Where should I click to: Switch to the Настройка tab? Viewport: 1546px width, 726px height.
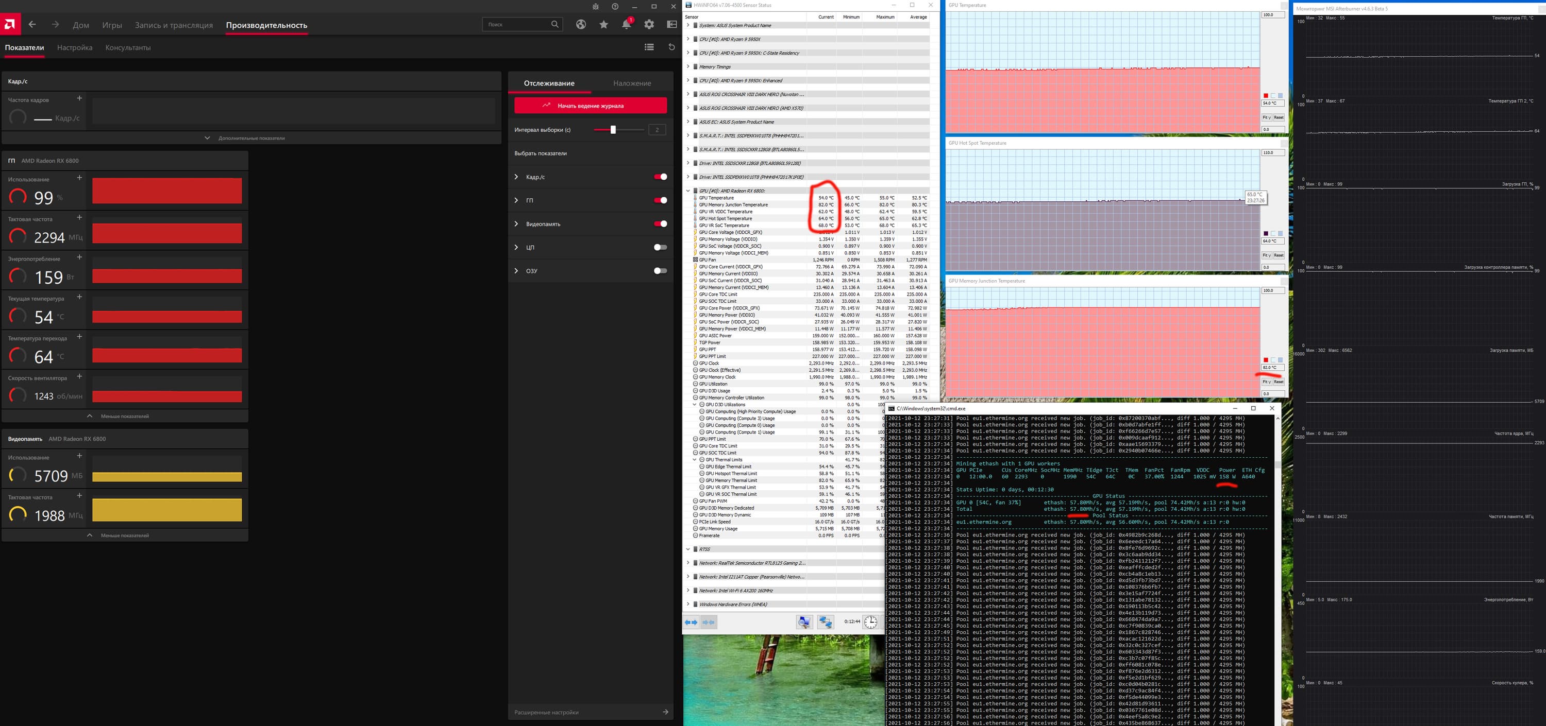coord(74,47)
